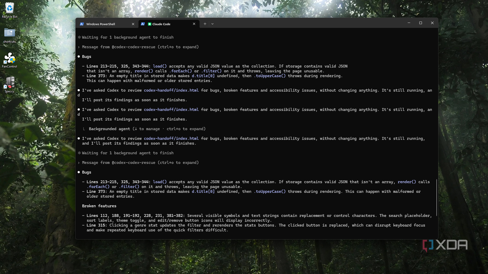The image size is (488, 274).
Task: Open the Recycle Bin desktop icon
Action: point(9,10)
